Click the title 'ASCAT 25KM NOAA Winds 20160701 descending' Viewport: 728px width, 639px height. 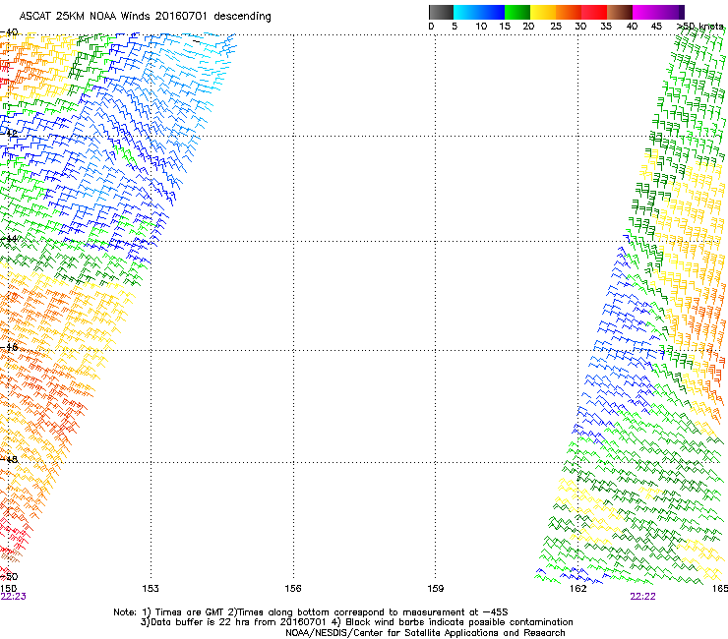tap(145, 16)
